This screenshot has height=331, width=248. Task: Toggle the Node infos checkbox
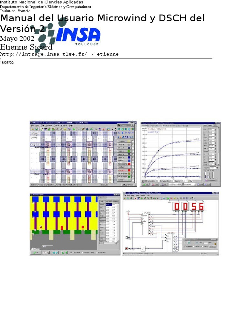pos(97,252)
